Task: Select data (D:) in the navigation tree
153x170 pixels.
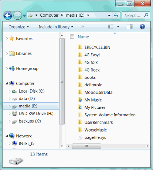Action: tap(27, 99)
